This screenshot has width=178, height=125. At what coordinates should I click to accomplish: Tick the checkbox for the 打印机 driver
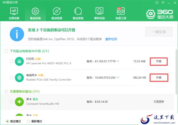tap(11, 61)
